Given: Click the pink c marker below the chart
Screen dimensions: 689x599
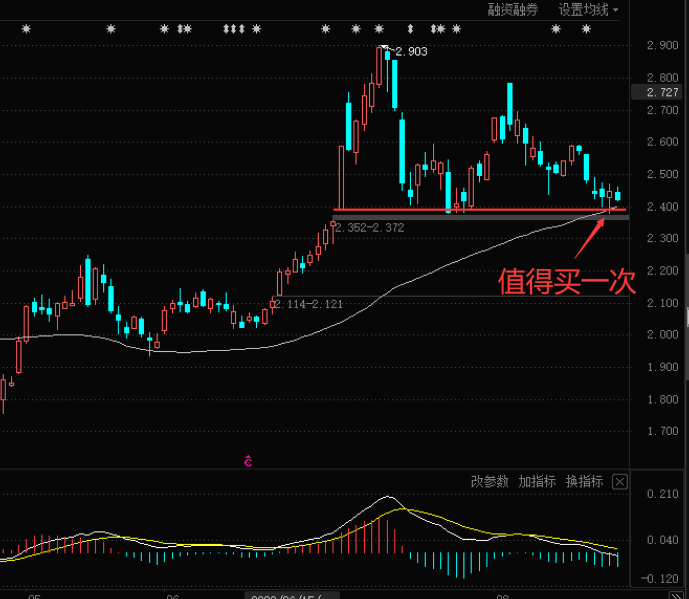Looking at the screenshot, I should click(x=248, y=462).
